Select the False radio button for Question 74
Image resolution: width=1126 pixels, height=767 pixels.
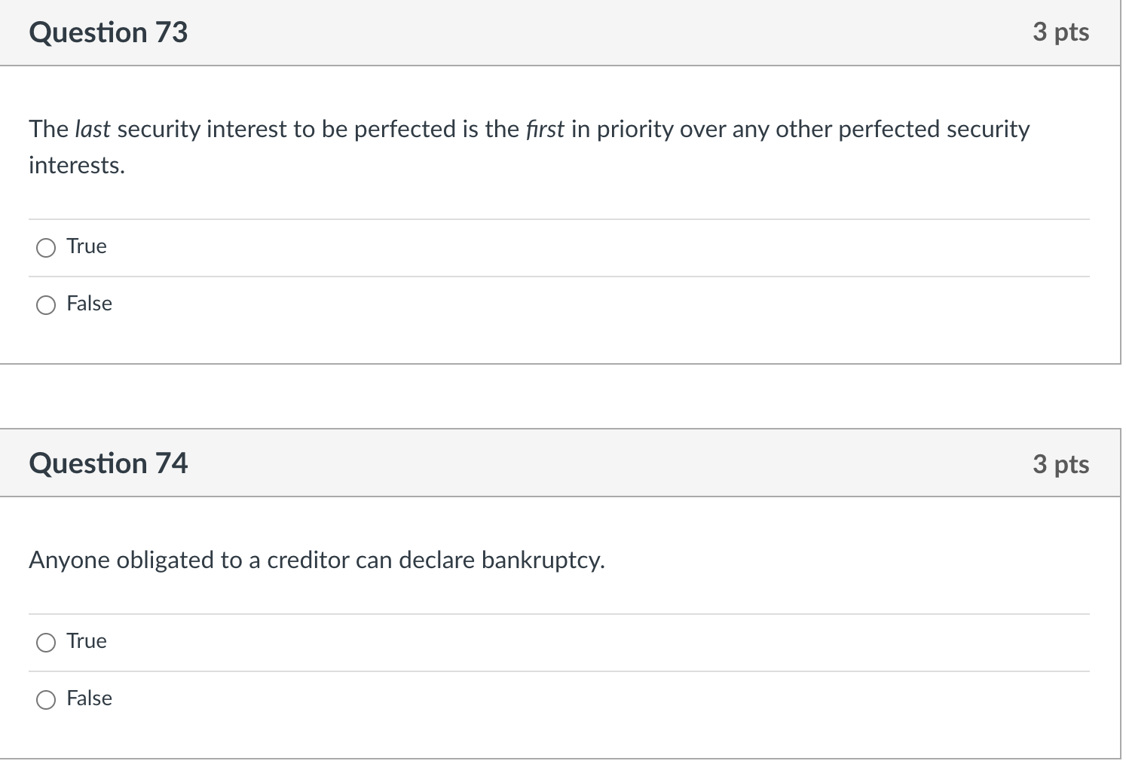pos(46,700)
